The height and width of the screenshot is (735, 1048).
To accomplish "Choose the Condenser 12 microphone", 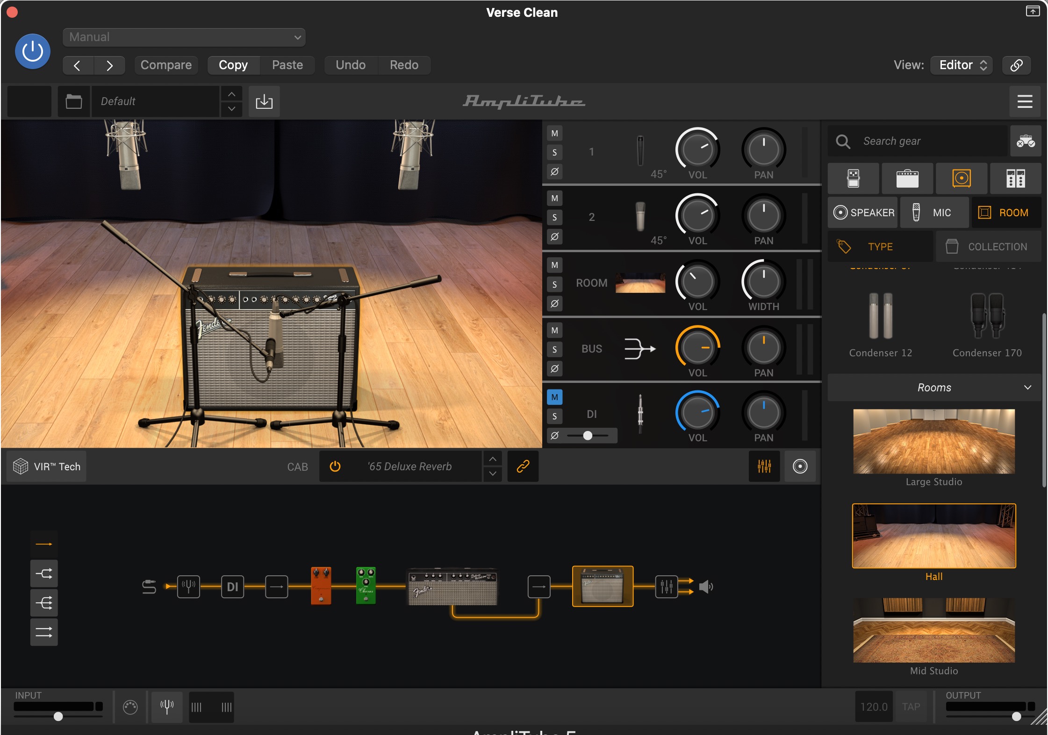I will pos(881,325).
